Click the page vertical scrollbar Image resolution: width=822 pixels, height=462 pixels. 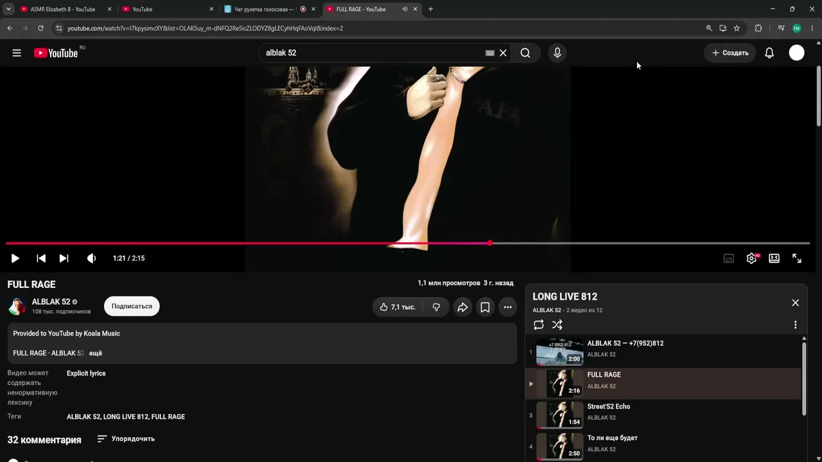818,96
